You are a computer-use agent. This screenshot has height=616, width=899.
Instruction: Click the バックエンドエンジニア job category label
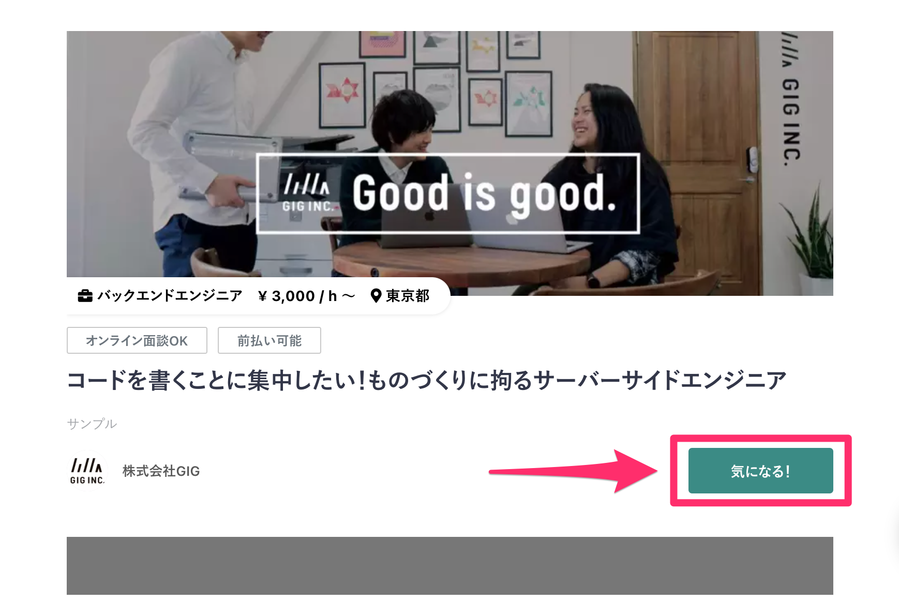(x=170, y=296)
